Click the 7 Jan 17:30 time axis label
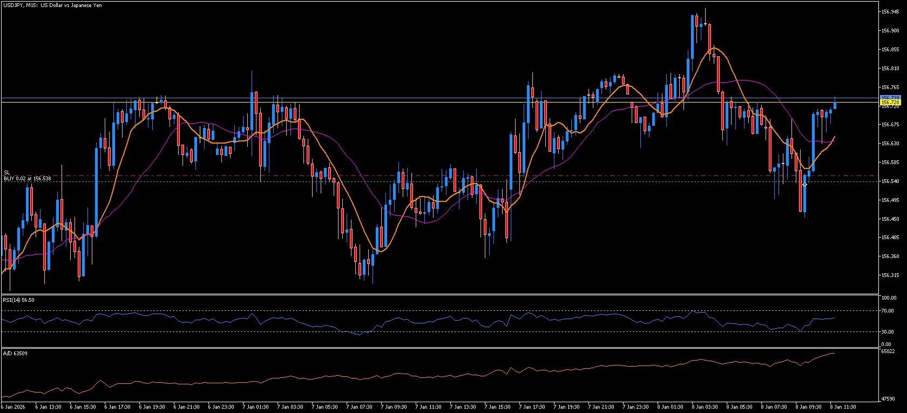The height and width of the screenshot is (413, 907). pyautogui.click(x=532, y=407)
